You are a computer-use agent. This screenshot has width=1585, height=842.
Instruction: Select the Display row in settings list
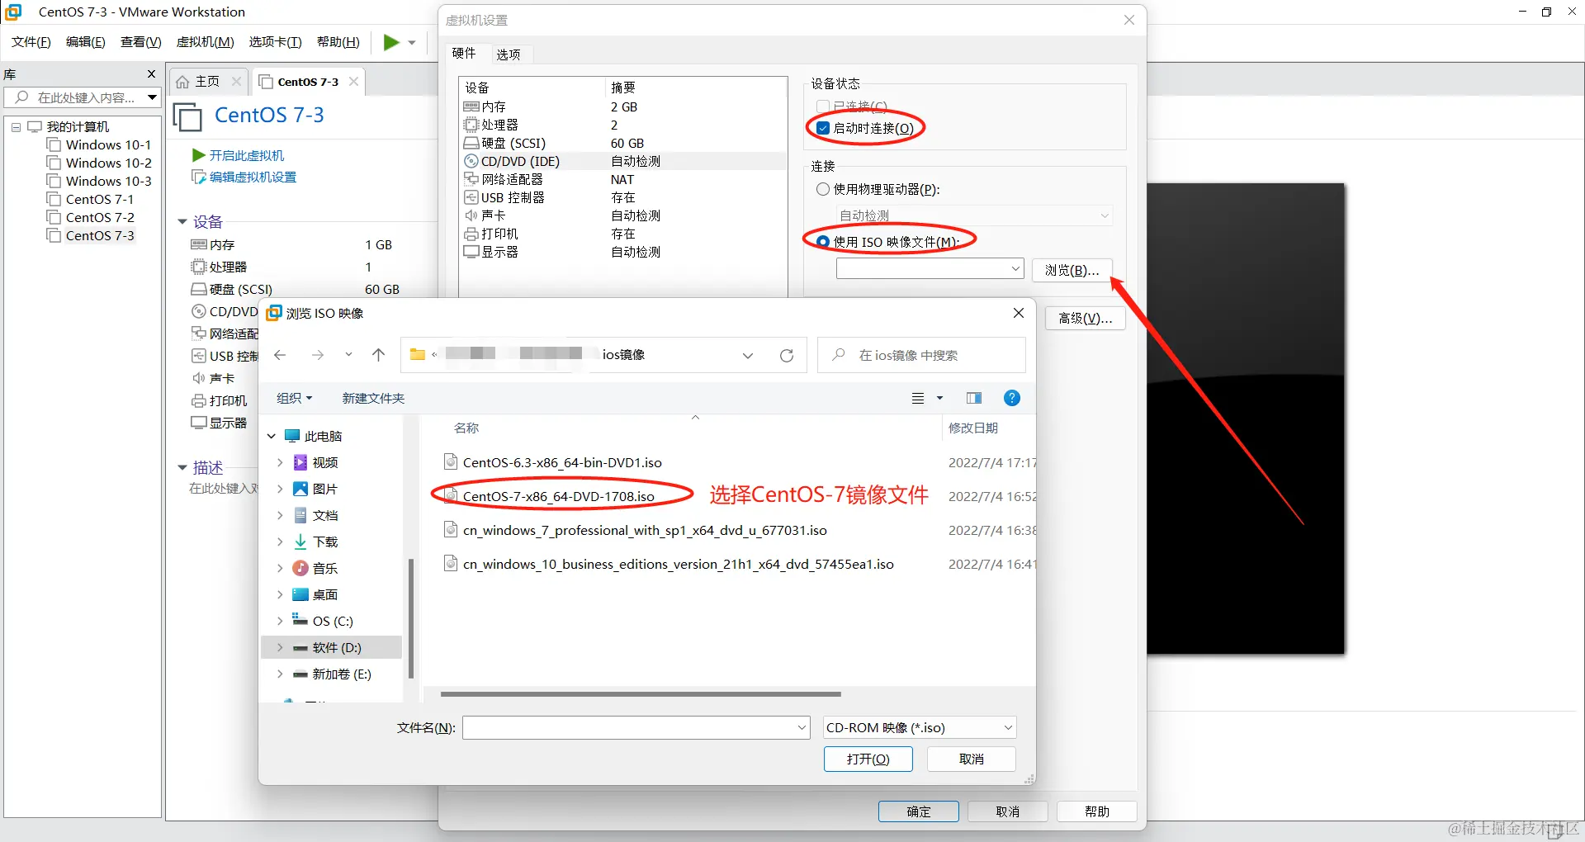coord(623,252)
